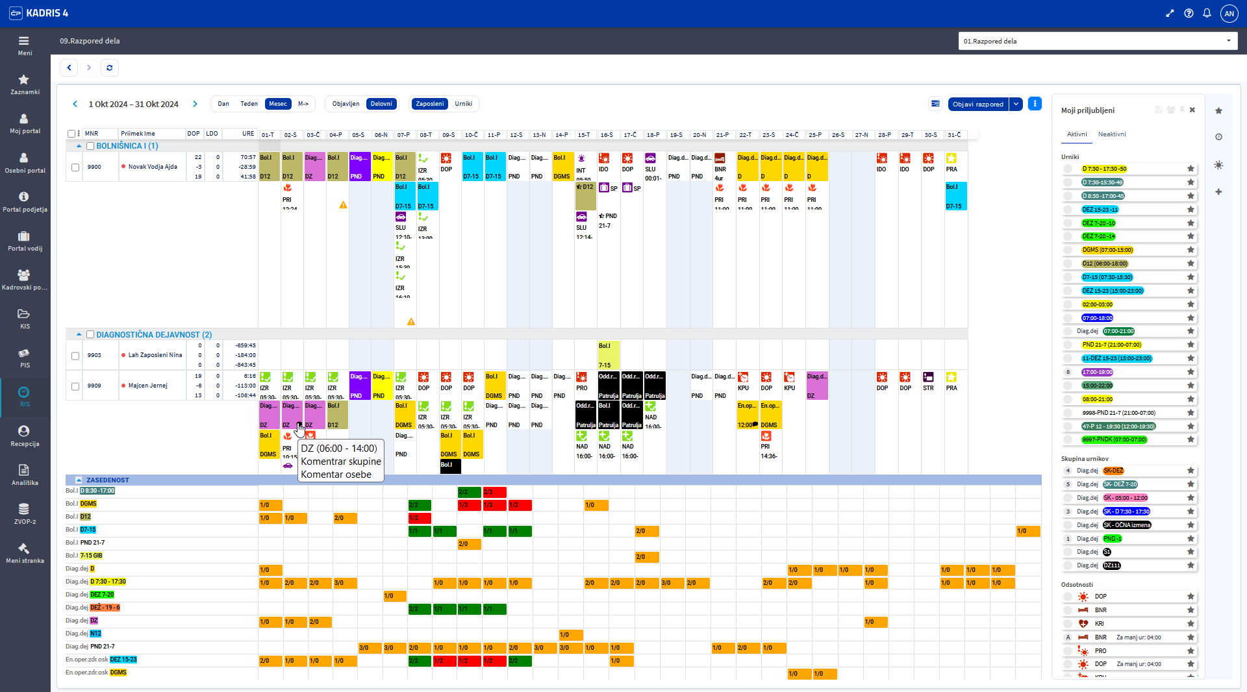Open the Recepcija sidebar icon
Viewport: 1247px width, 692px height.
coord(24,436)
